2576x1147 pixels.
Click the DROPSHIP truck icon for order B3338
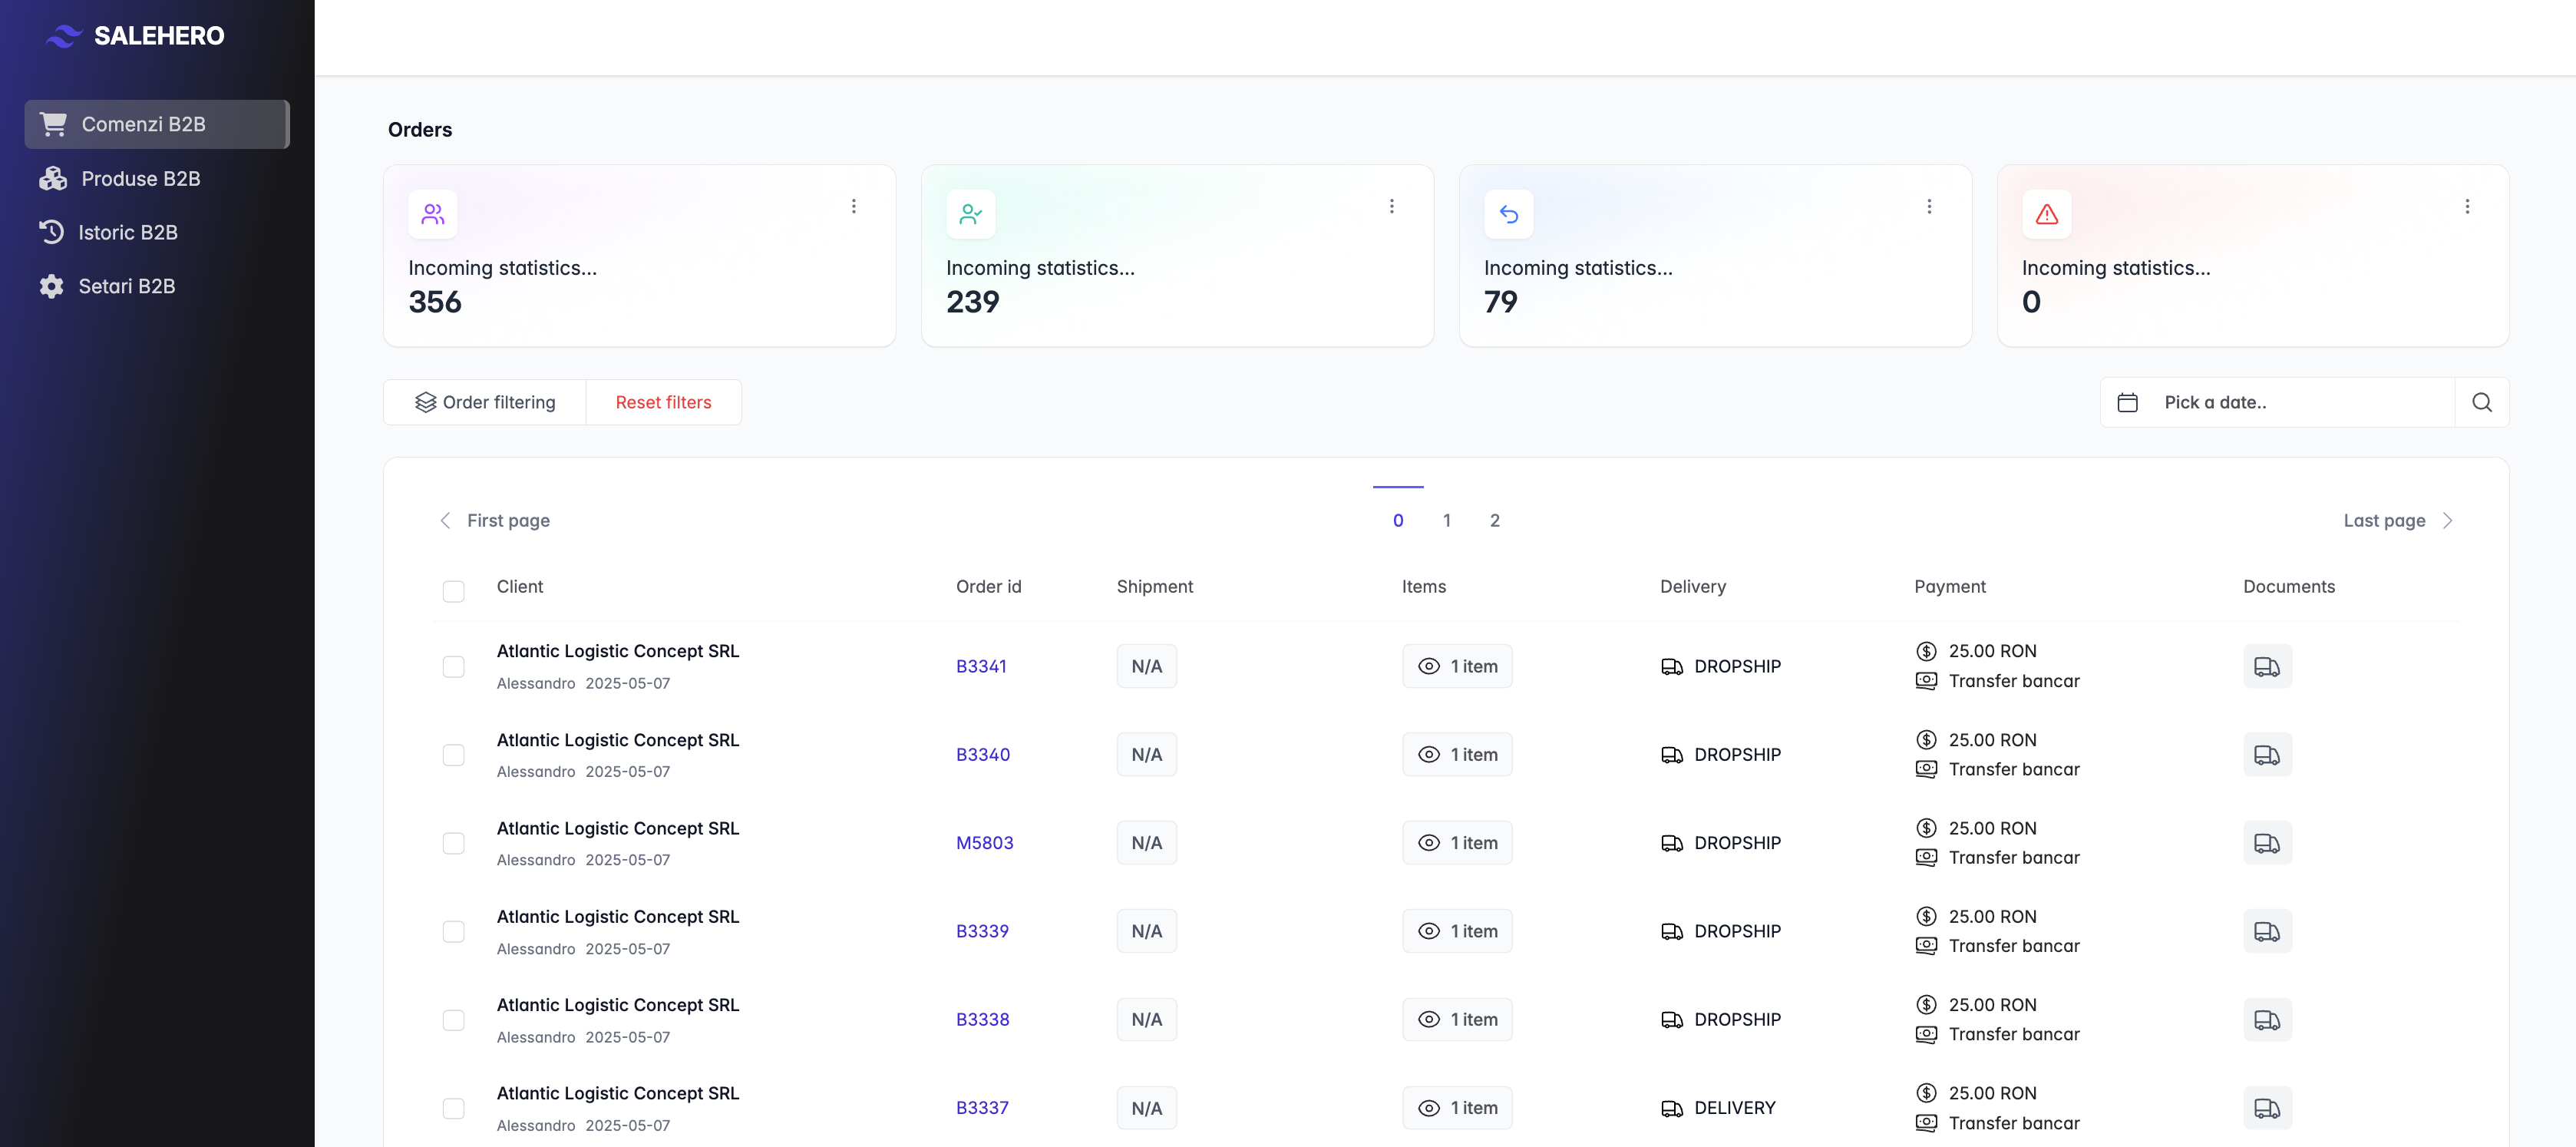click(x=1671, y=1020)
